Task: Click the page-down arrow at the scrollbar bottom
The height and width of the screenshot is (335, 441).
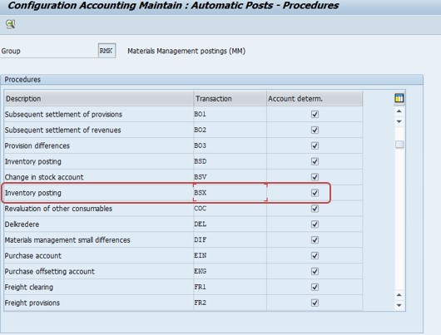Action: click(399, 305)
